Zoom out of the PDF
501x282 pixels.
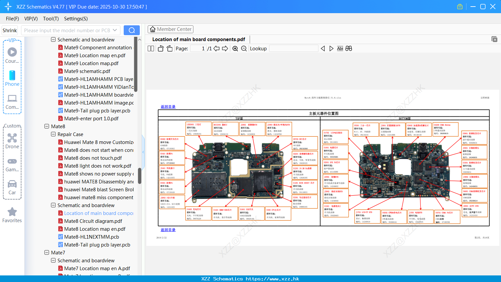(244, 49)
